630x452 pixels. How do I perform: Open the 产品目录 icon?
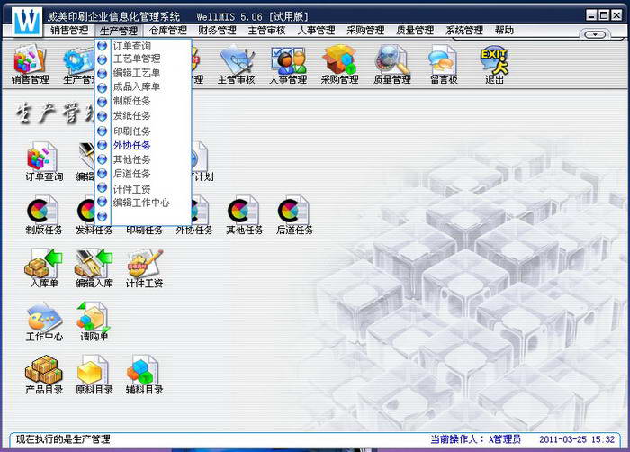[x=44, y=375]
